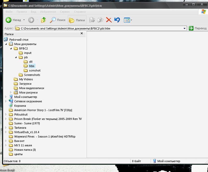Click Объектов: 0 status bar text

[x=12, y=161]
